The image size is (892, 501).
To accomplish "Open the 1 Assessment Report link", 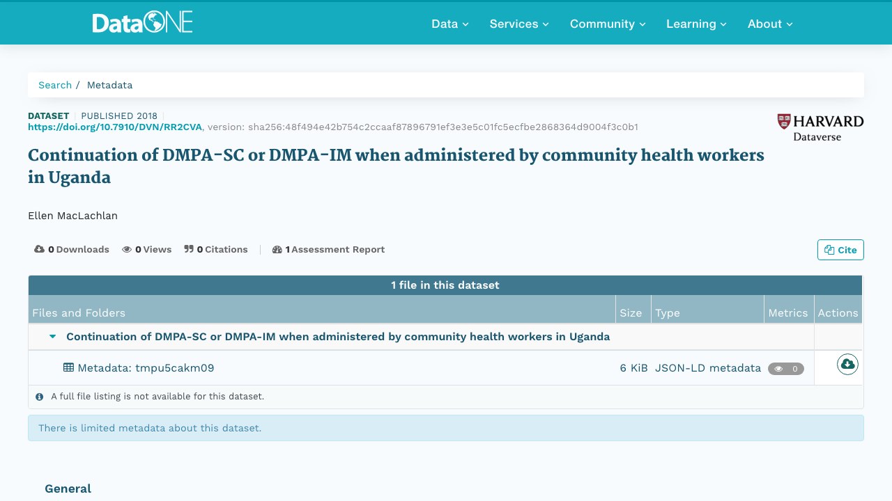I will (x=328, y=249).
